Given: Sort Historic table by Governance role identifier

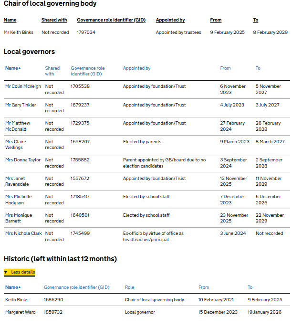Looking at the screenshot, I should (x=76, y=287).
